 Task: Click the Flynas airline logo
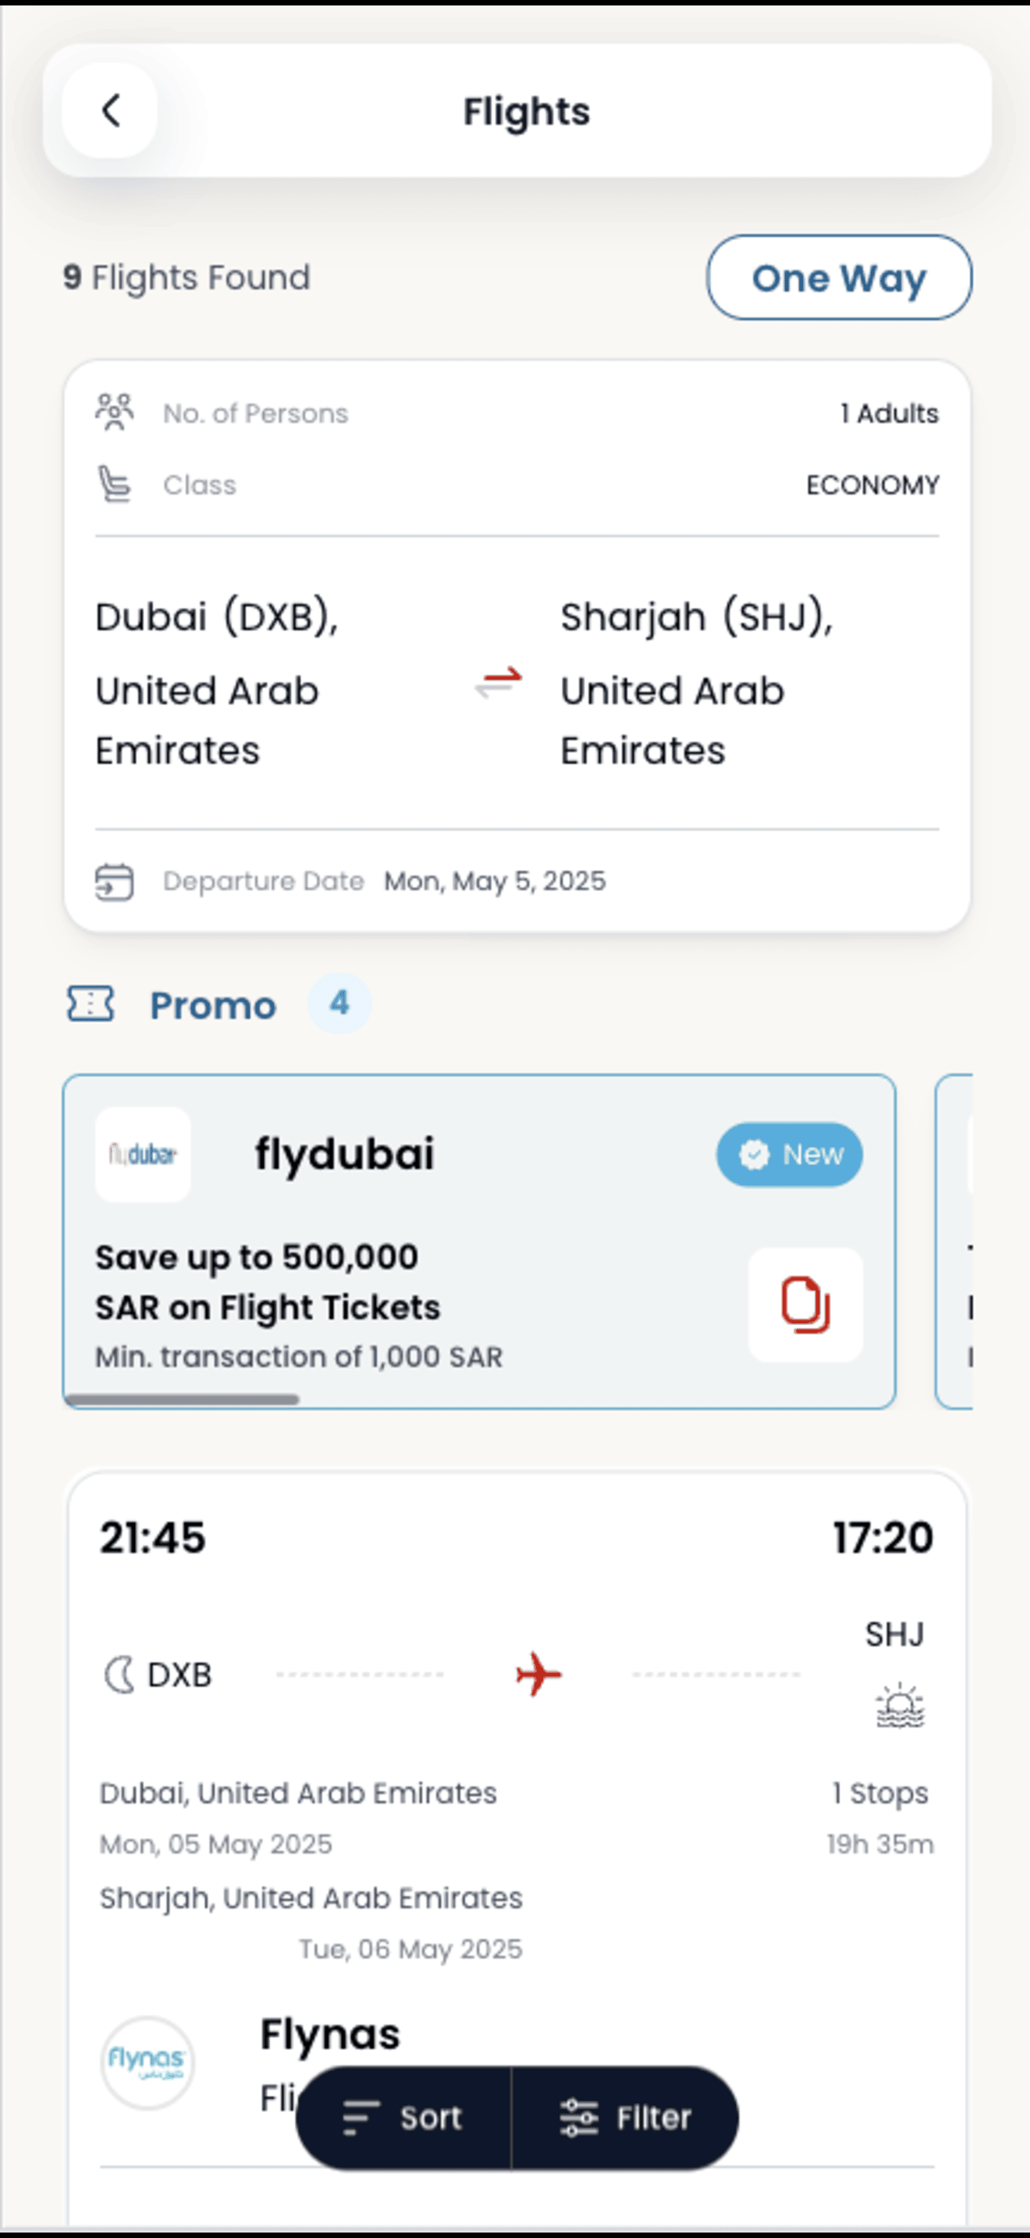[x=147, y=2062]
